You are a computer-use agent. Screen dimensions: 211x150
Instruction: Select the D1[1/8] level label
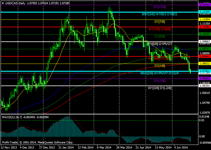coord(160,66)
